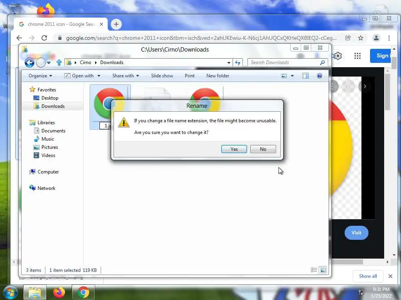Click Explorer forward navigation button

[41, 62]
